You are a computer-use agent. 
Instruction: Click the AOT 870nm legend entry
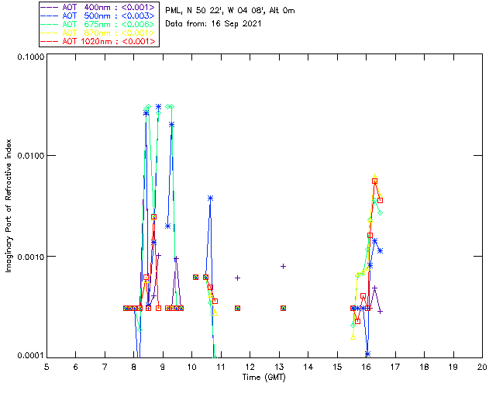[98, 33]
